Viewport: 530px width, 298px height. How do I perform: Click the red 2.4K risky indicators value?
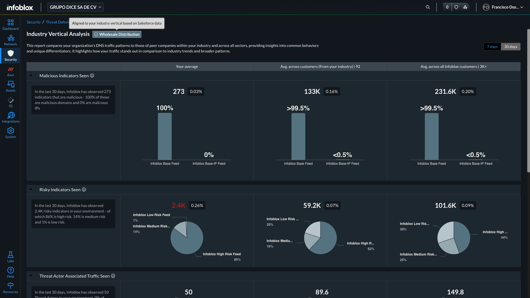pyautogui.click(x=179, y=206)
